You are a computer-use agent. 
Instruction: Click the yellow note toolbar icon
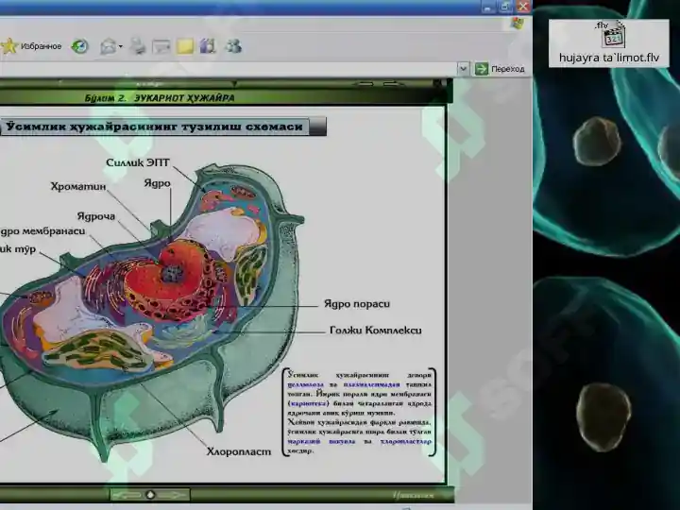tap(185, 46)
